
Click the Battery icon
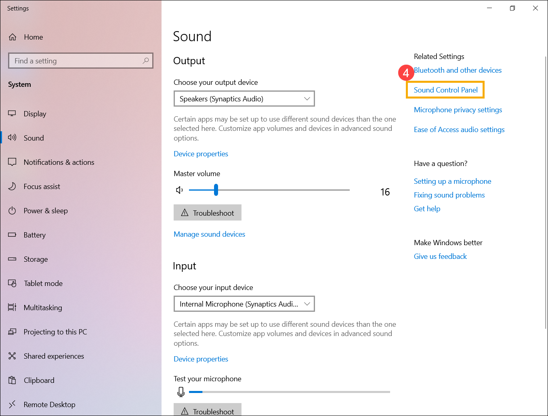(x=12, y=235)
